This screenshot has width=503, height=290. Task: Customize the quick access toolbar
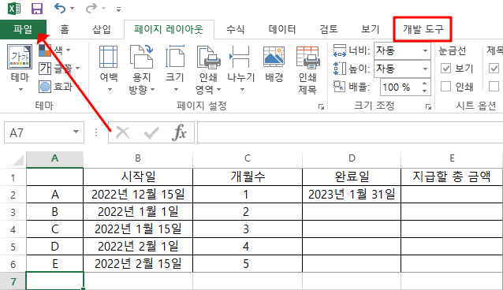(x=119, y=9)
